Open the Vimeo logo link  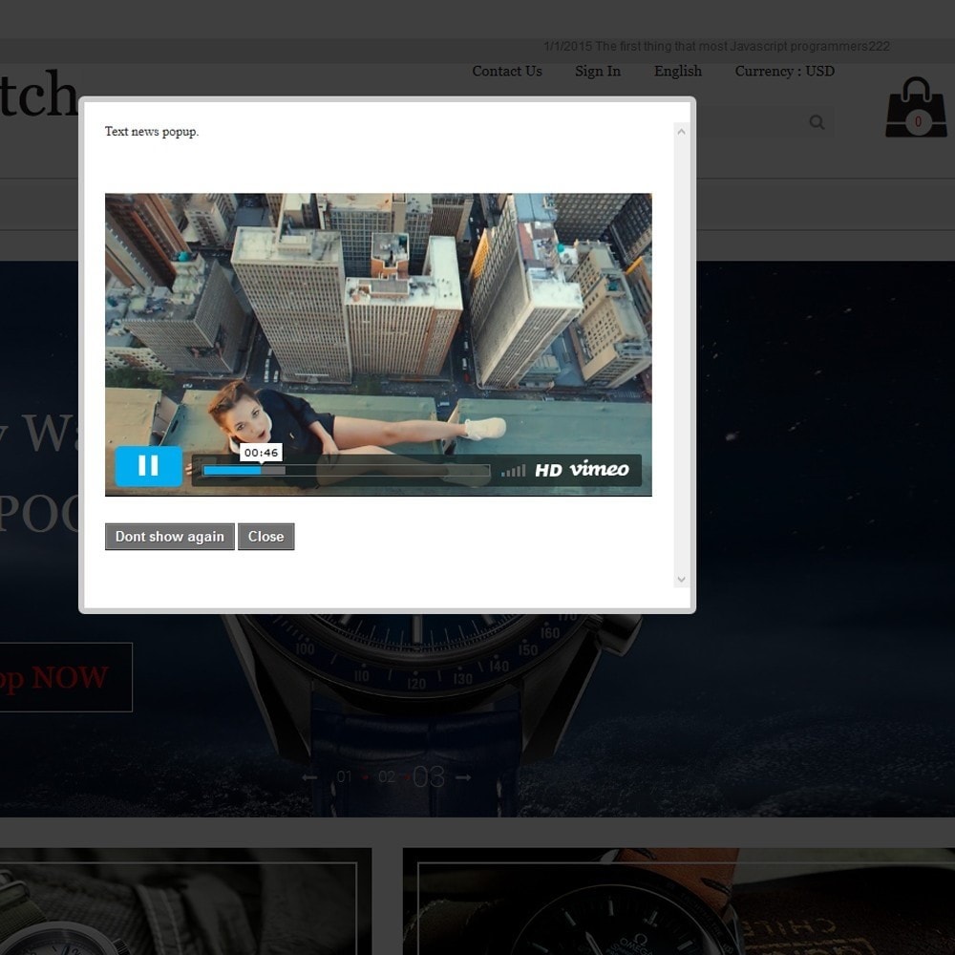tap(600, 469)
